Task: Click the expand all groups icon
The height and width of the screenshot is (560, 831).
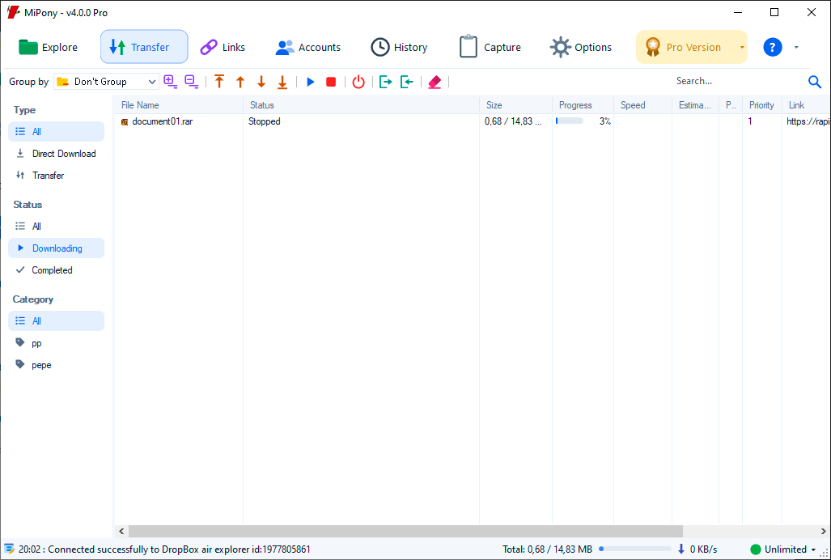Action: [x=171, y=82]
